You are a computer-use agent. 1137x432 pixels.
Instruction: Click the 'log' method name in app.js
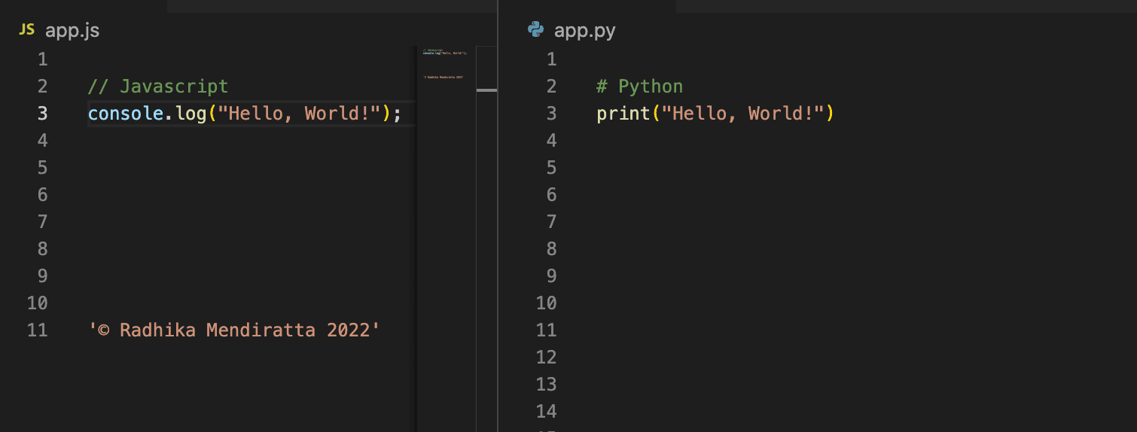point(191,114)
